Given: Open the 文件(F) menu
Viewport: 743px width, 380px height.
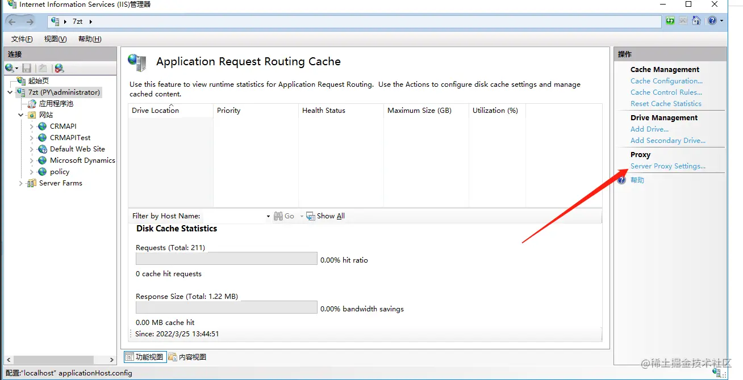Looking at the screenshot, I should (x=22, y=39).
